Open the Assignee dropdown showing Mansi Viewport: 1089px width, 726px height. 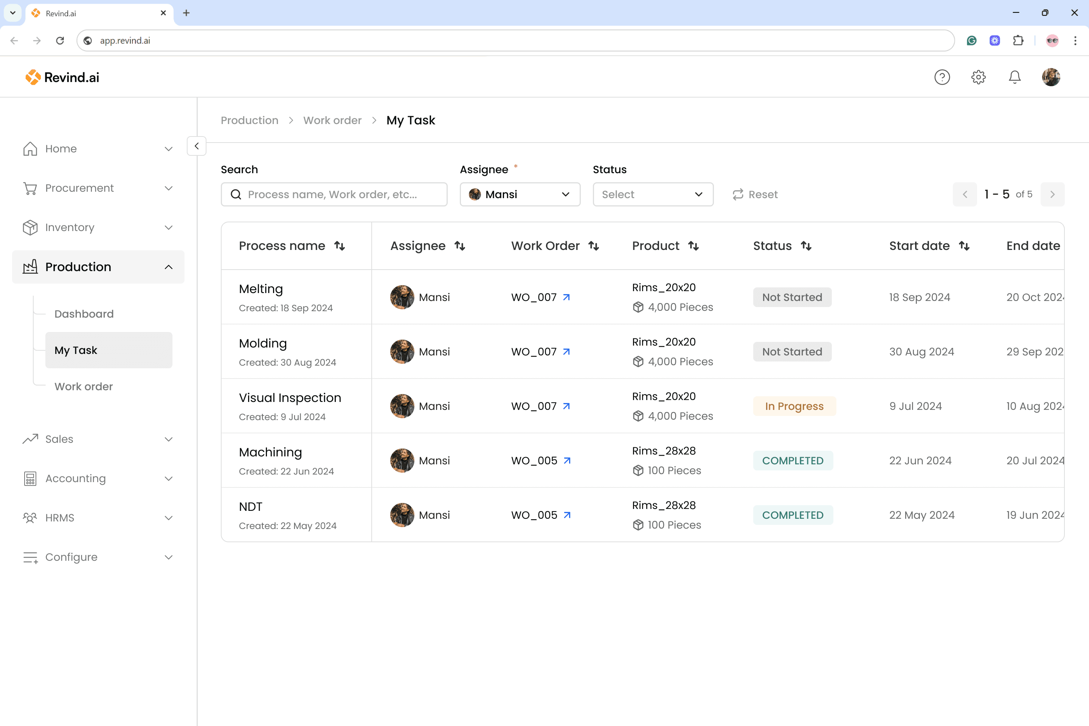520,194
